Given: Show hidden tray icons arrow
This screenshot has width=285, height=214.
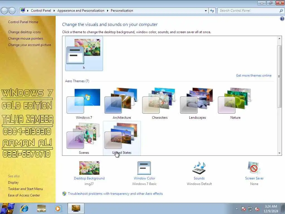Looking at the screenshot, I should [237, 209].
